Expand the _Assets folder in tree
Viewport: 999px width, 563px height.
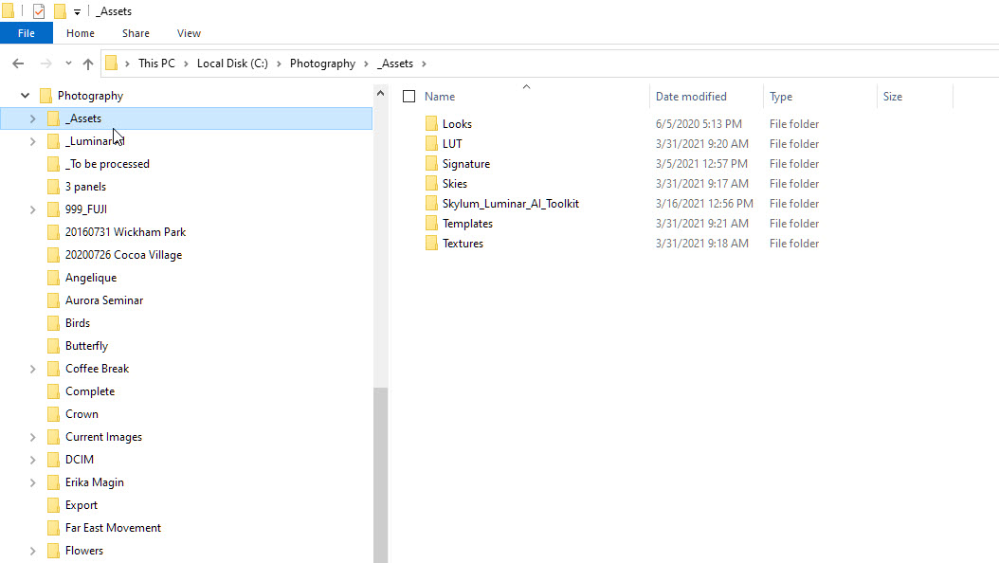32,118
